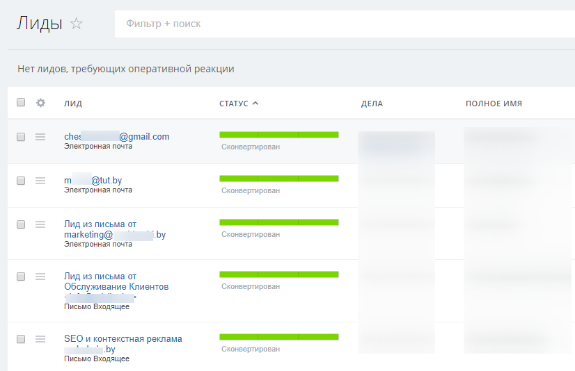Screen dimensions: 575x371
Task: Open row menu for tut.by lead
Action: [x=40, y=181]
